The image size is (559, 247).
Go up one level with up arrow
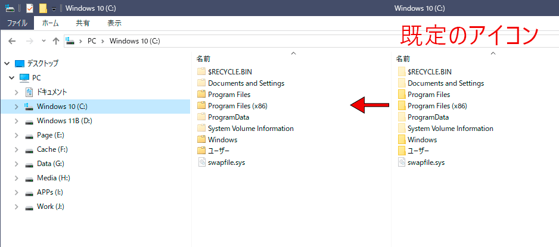pos(55,41)
